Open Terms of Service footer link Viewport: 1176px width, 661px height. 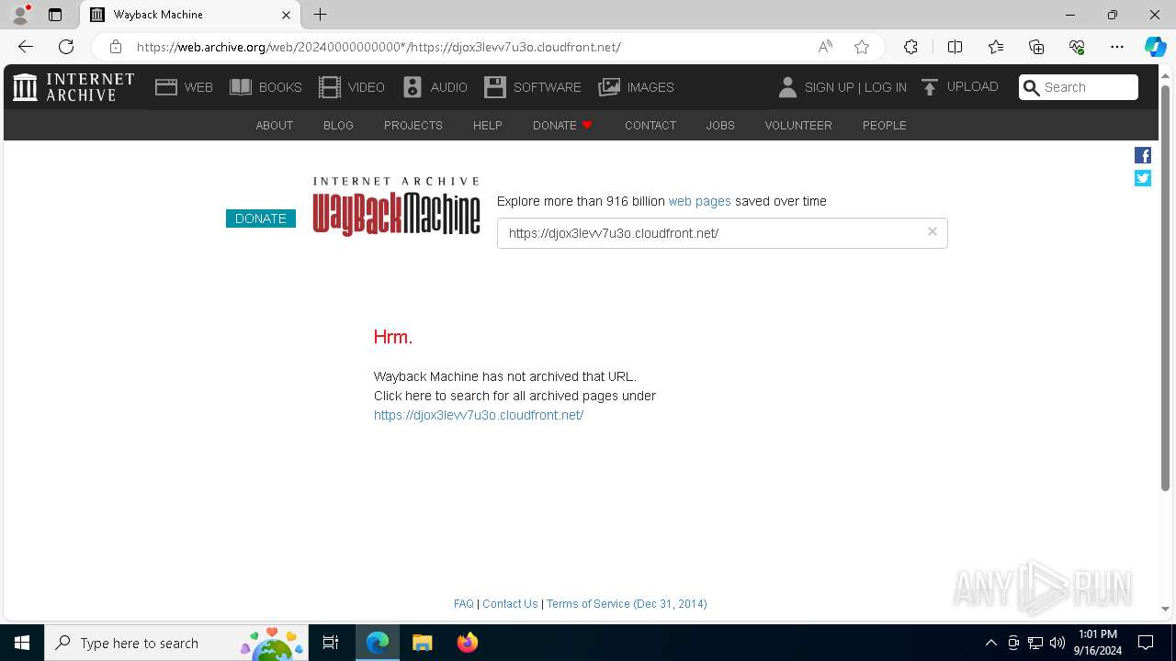click(627, 604)
